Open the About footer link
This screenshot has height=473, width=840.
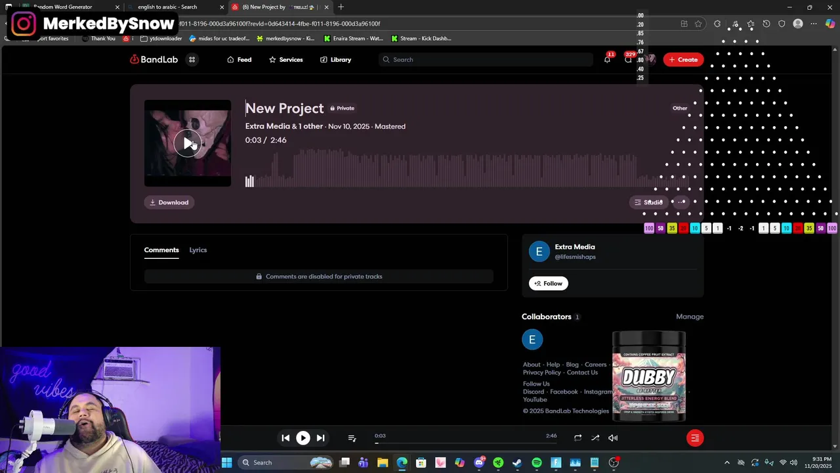[532, 365]
